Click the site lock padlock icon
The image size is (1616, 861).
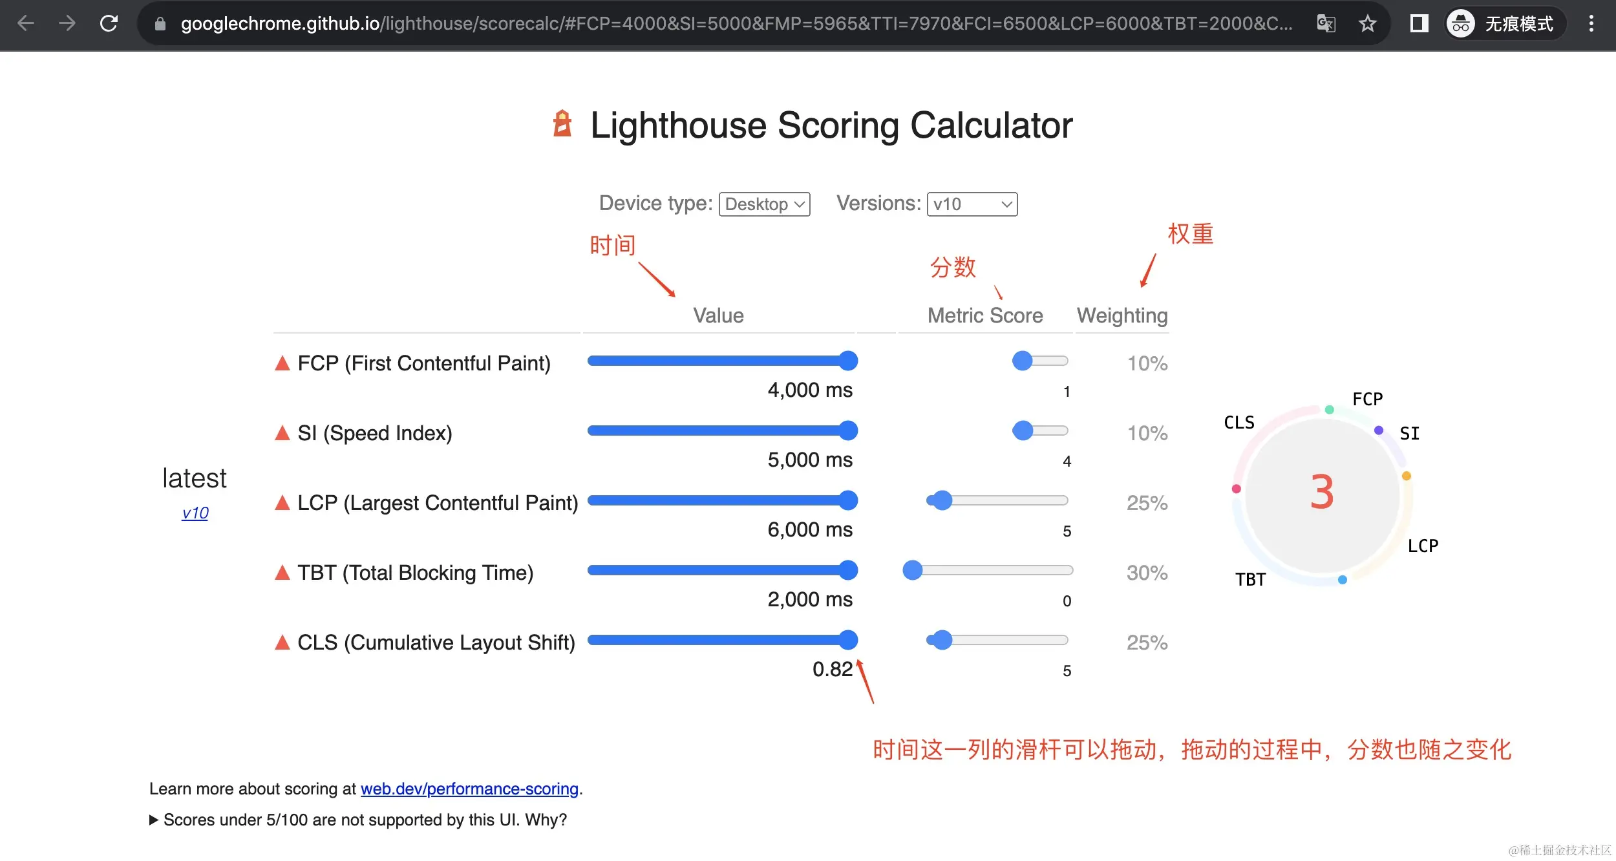[x=160, y=24]
